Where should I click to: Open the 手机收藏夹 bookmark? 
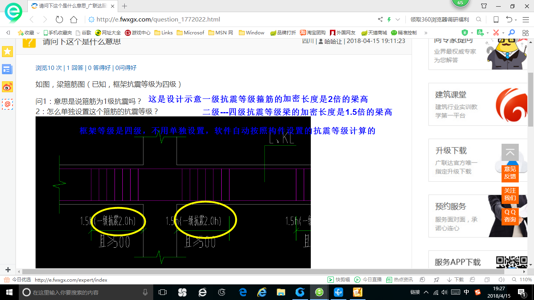tap(57, 33)
